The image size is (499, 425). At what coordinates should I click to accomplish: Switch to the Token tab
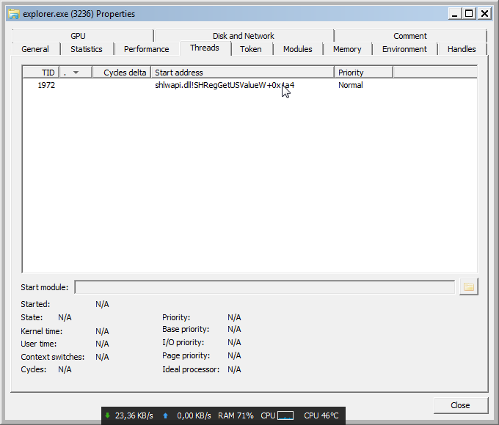click(251, 49)
